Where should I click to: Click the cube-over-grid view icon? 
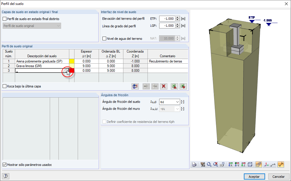(x=222, y=164)
